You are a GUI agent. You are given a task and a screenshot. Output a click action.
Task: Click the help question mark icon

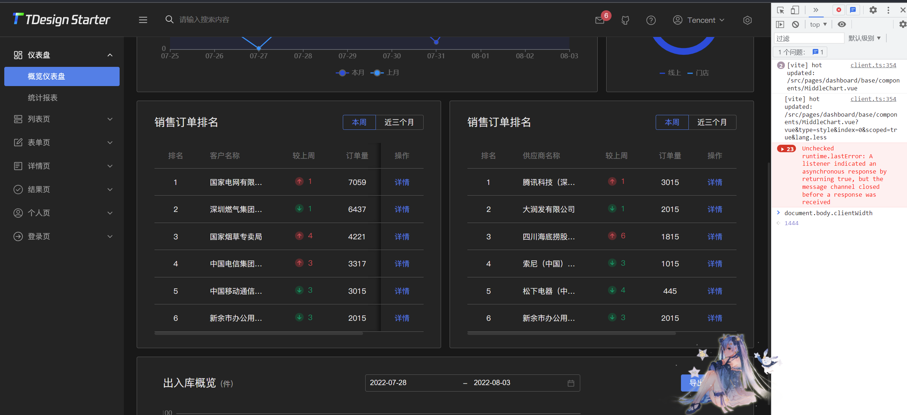point(651,20)
